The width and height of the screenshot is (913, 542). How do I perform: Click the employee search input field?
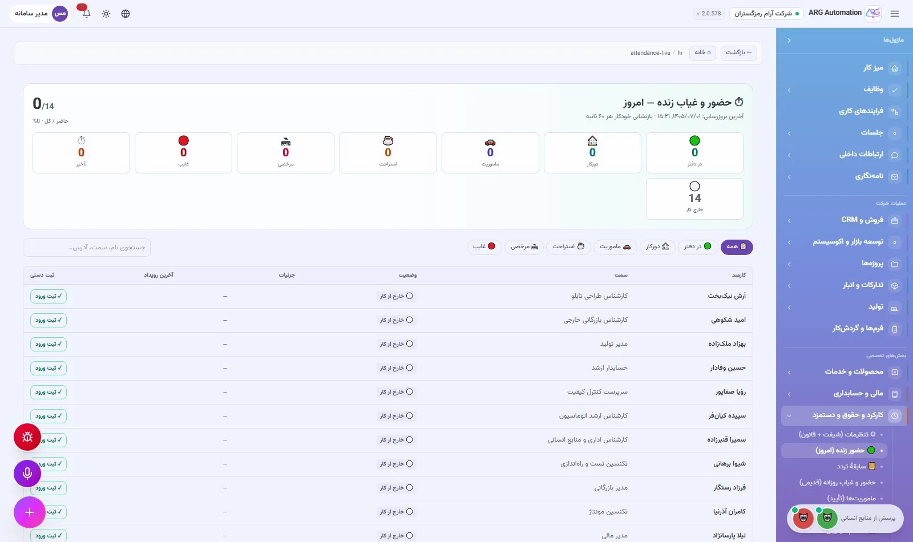click(x=87, y=248)
